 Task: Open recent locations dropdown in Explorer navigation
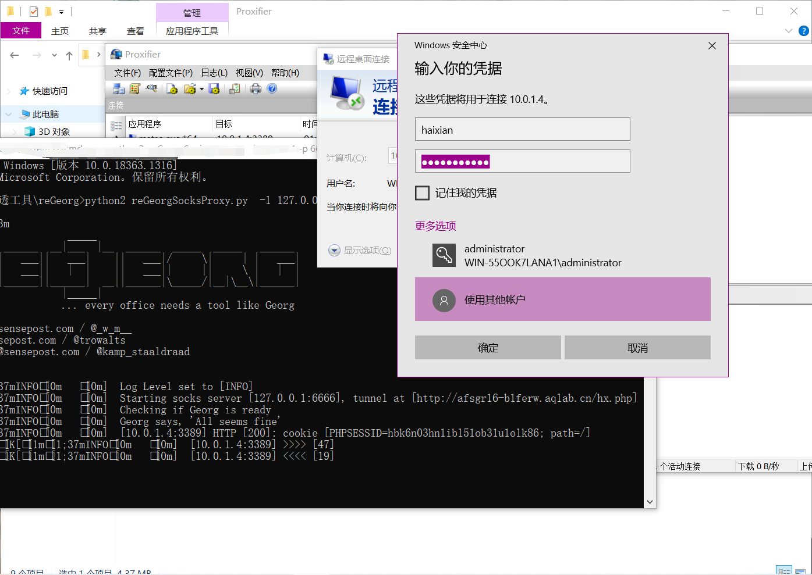point(54,55)
